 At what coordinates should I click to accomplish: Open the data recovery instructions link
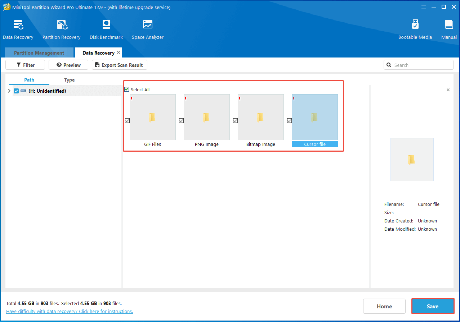[x=70, y=311]
